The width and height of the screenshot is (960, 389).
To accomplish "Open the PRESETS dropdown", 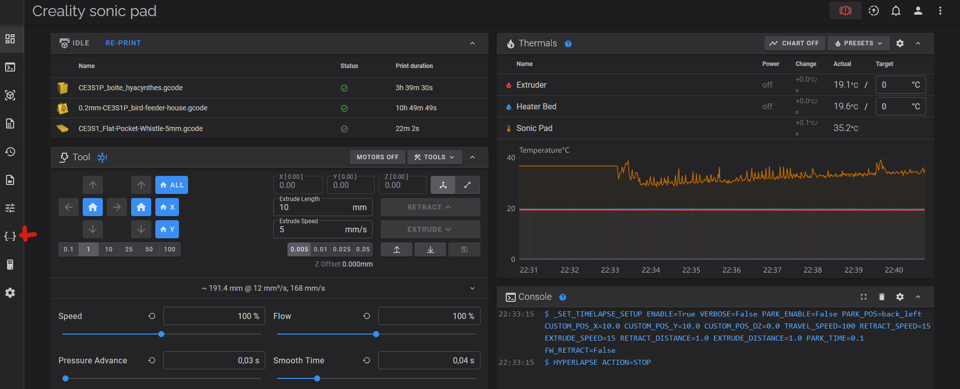I will point(859,43).
